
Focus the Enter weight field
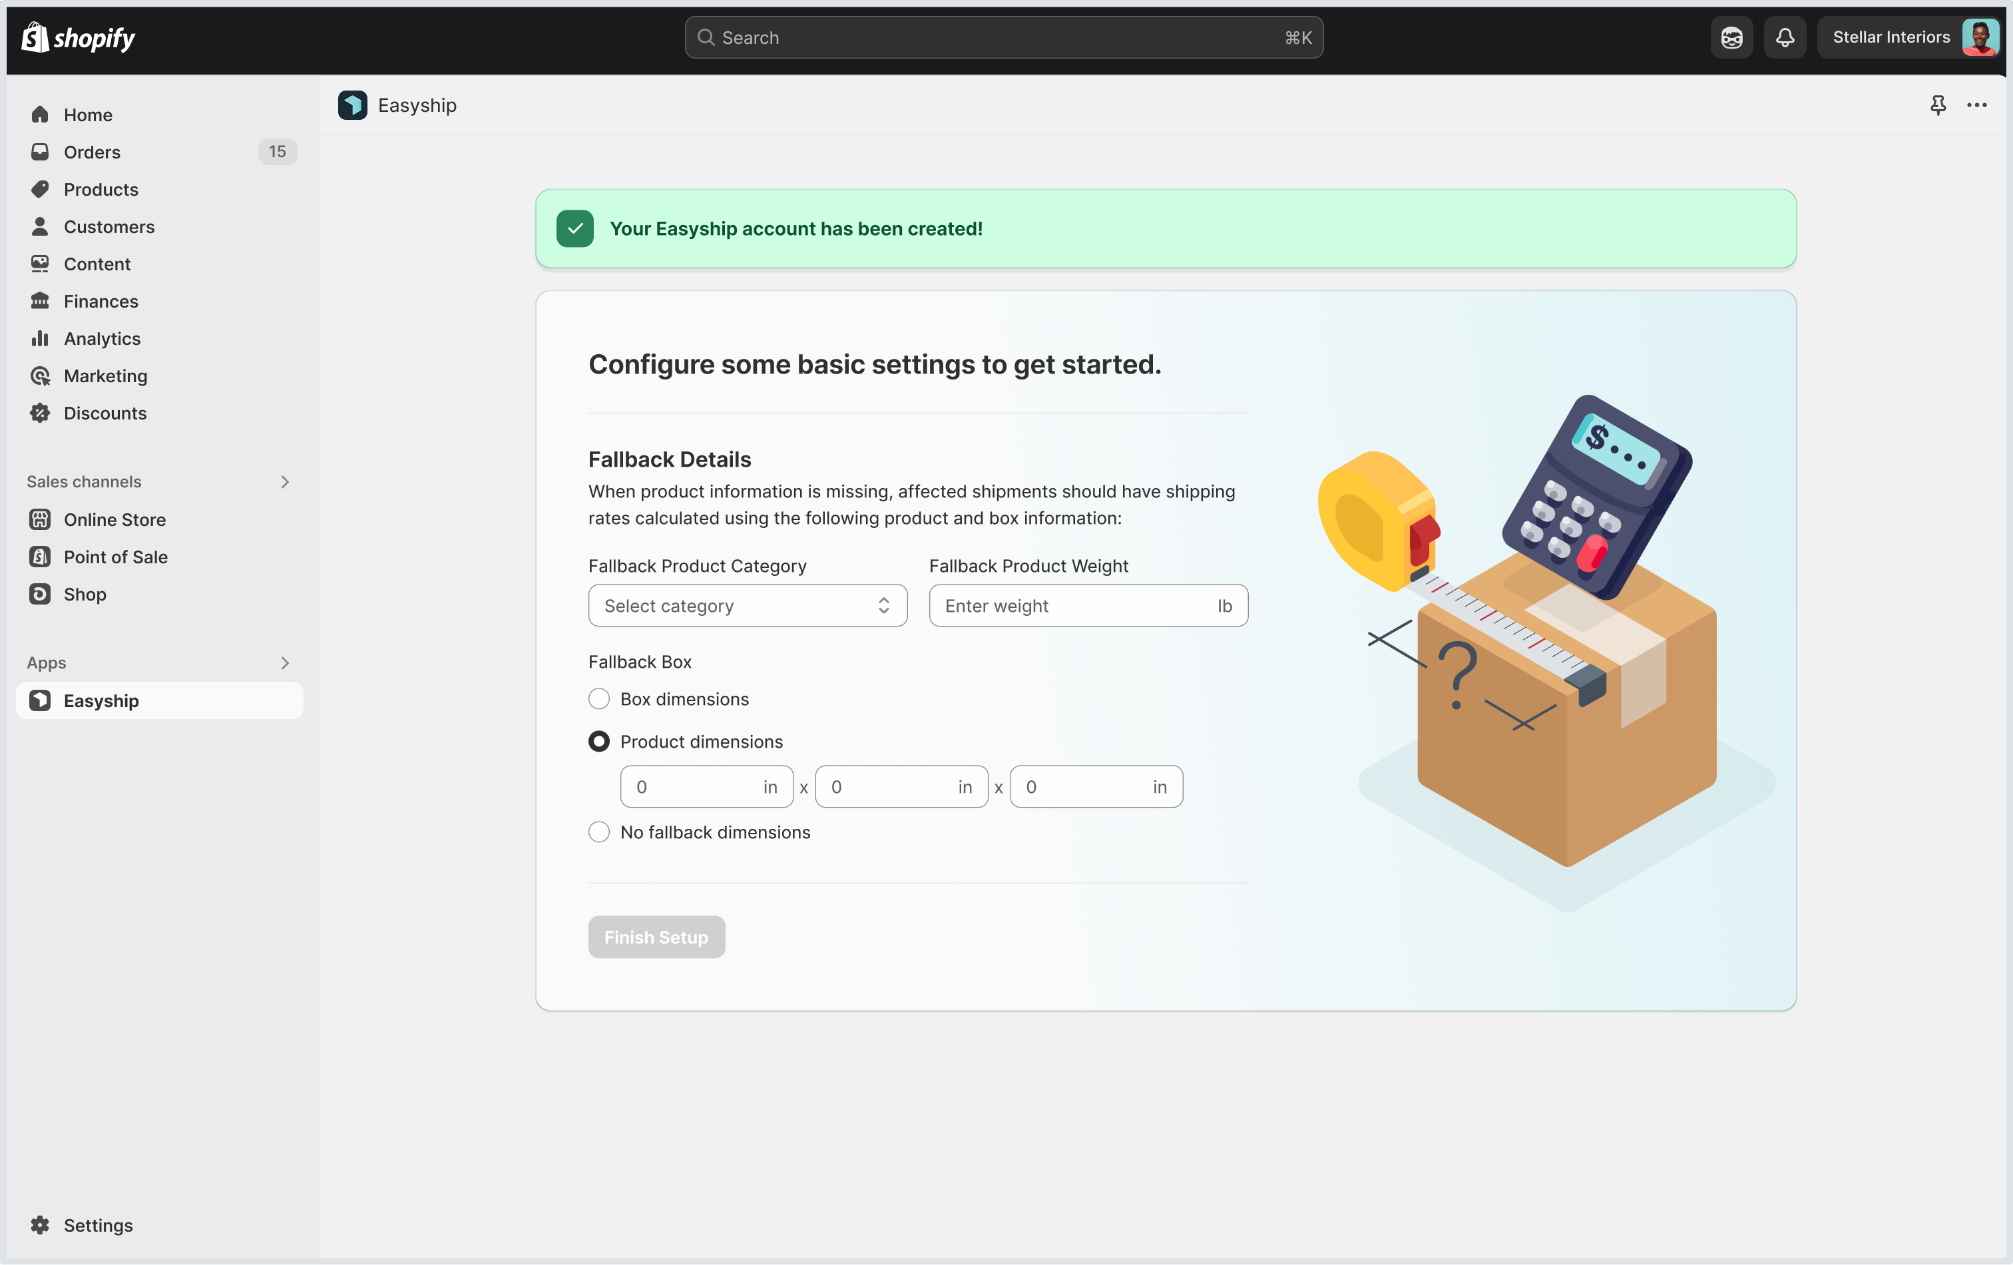click(x=1088, y=606)
